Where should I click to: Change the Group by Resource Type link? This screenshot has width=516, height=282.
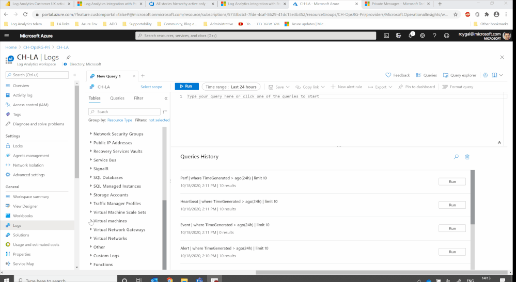click(x=120, y=120)
